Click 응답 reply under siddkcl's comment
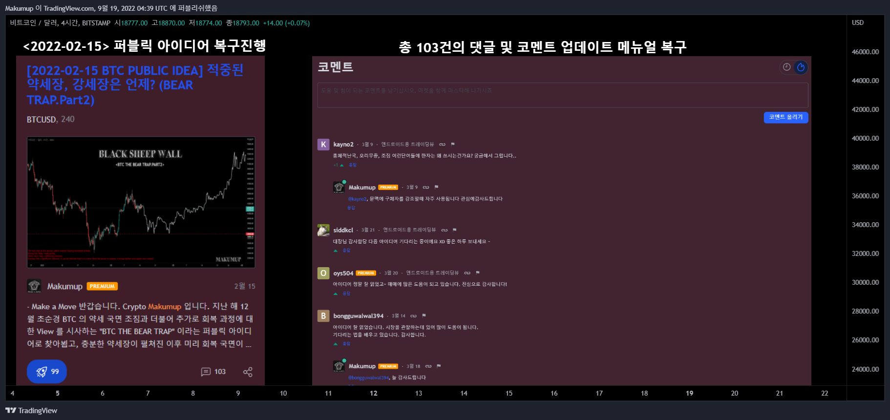This screenshot has height=420, width=890. tap(346, 251)
